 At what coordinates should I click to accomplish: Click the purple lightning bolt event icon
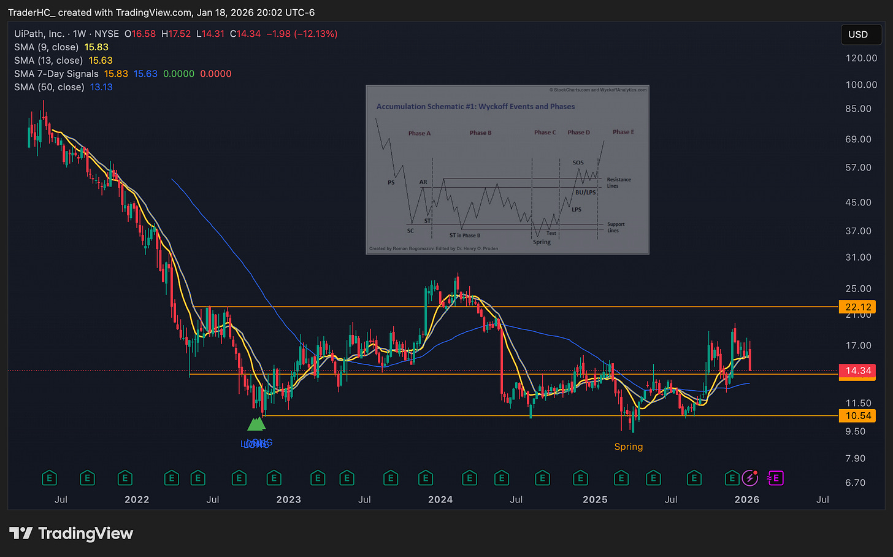point(750,478)
